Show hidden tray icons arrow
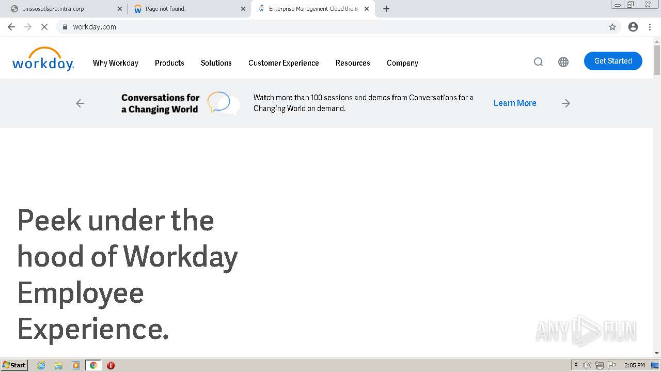The width and height of the screenshot is (661, 372). [576, 365]
